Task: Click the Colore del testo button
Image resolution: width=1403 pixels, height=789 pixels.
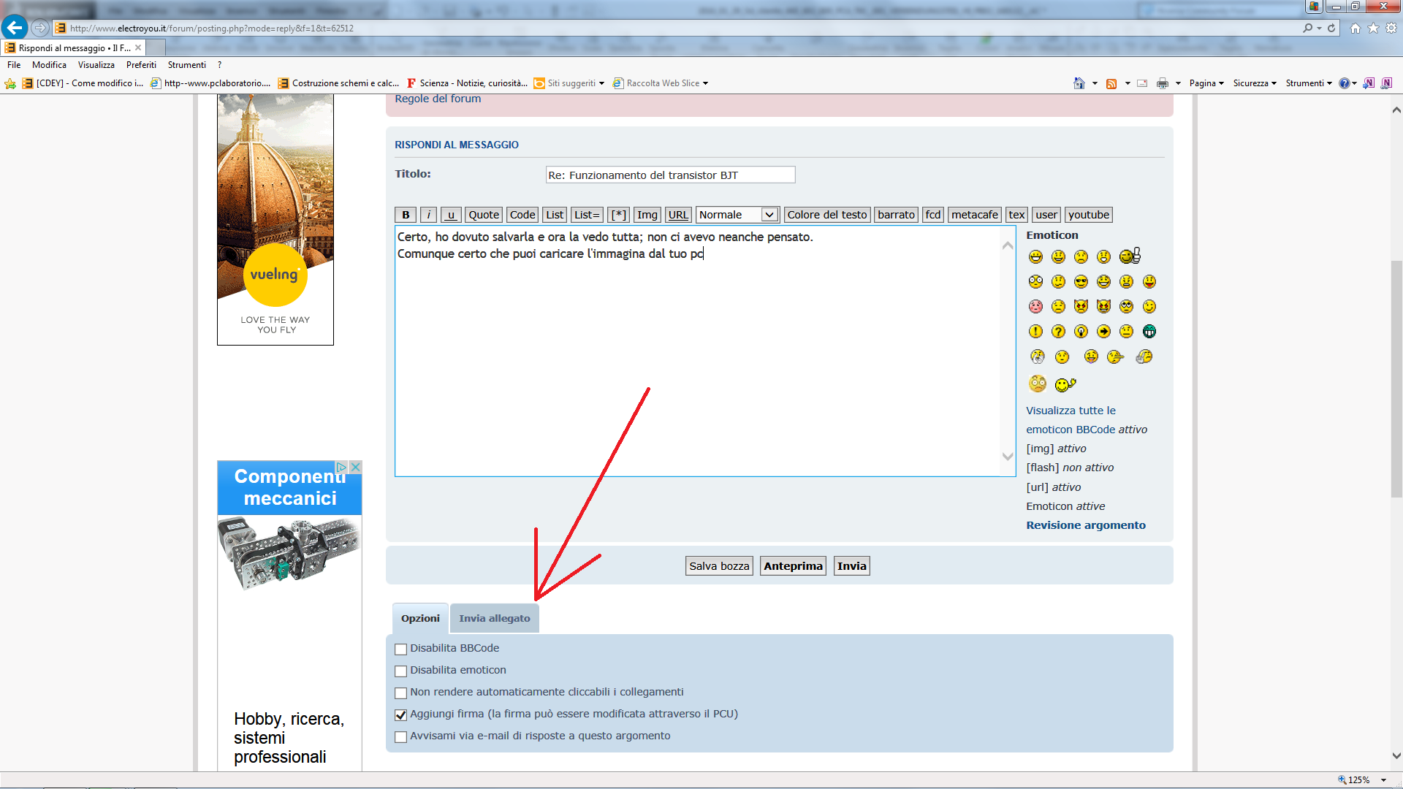Action: (x=826, y=215)
